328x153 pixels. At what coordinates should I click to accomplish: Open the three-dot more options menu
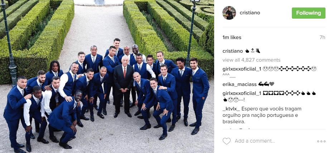point(321,142)
